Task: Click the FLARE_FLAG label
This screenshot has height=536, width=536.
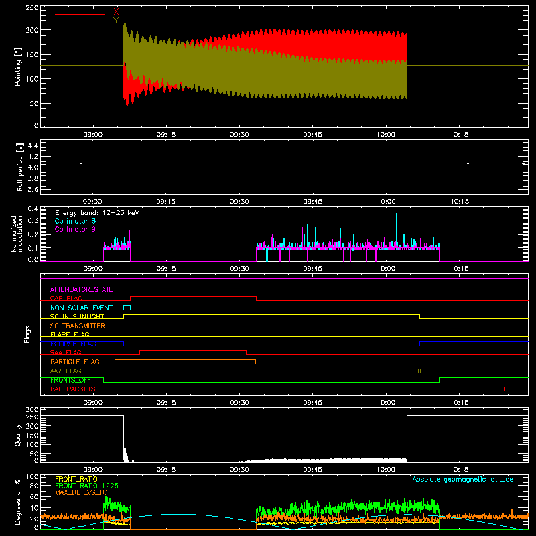Action: [x=70, y=334]
